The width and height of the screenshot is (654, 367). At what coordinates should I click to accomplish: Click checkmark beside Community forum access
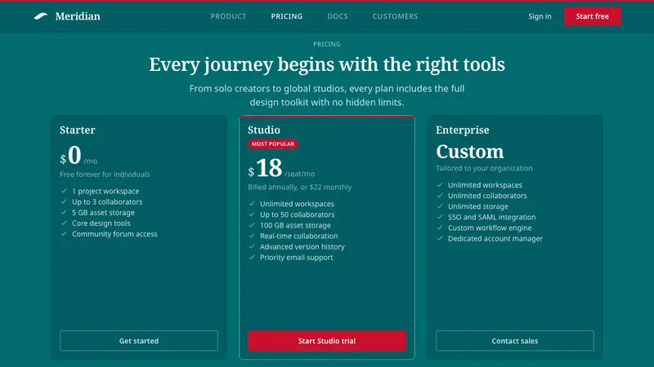[x=64, y=234]
